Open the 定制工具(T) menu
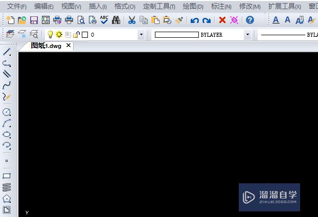 click(159, 7)
